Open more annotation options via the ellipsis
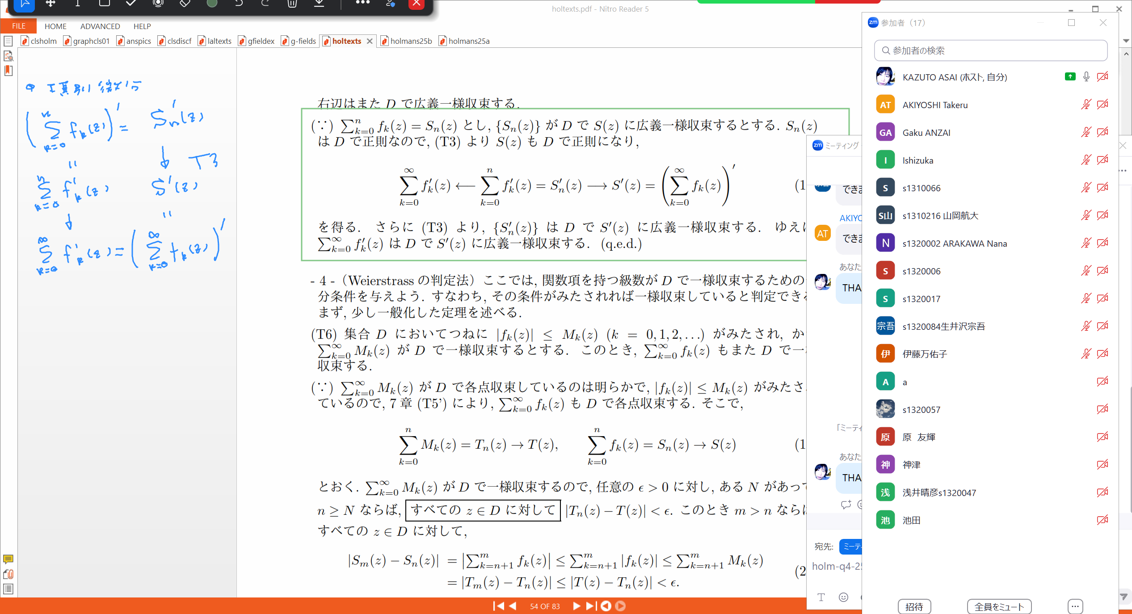1132x614 pixels. click(363, 4)
